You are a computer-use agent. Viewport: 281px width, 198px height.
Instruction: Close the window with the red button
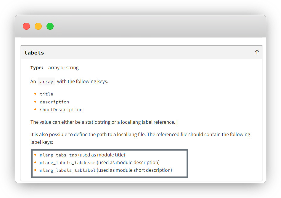(26, 26)
